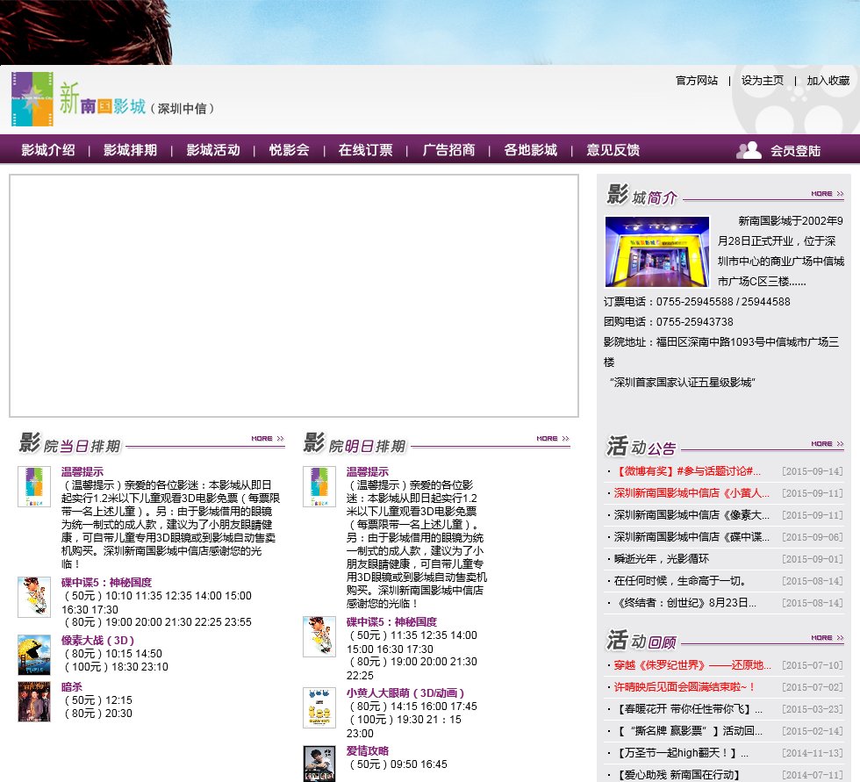Open 悦影会 menu item
The image size is (860, 782).
point(289,150)
